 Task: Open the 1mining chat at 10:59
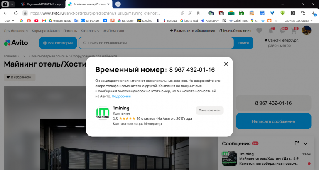tap(266, 159)
